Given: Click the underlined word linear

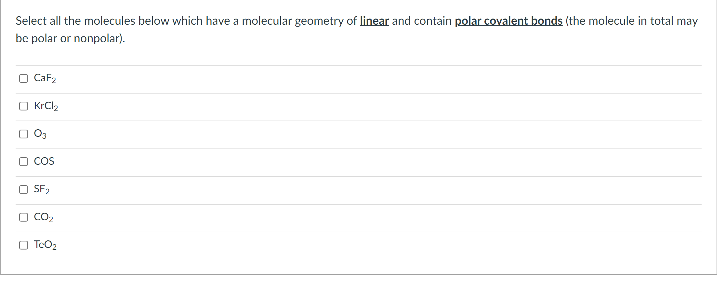Looking at the screenshot, I should coord(374,21).
